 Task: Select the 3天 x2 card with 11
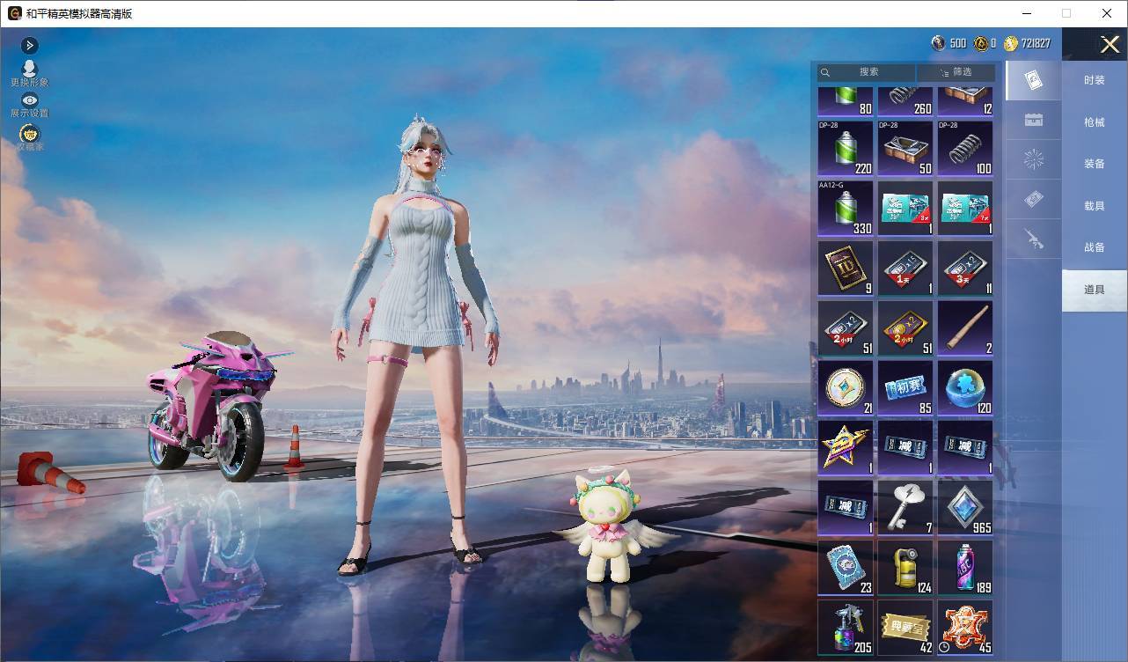pyautogui.click(x=965, y=268)
